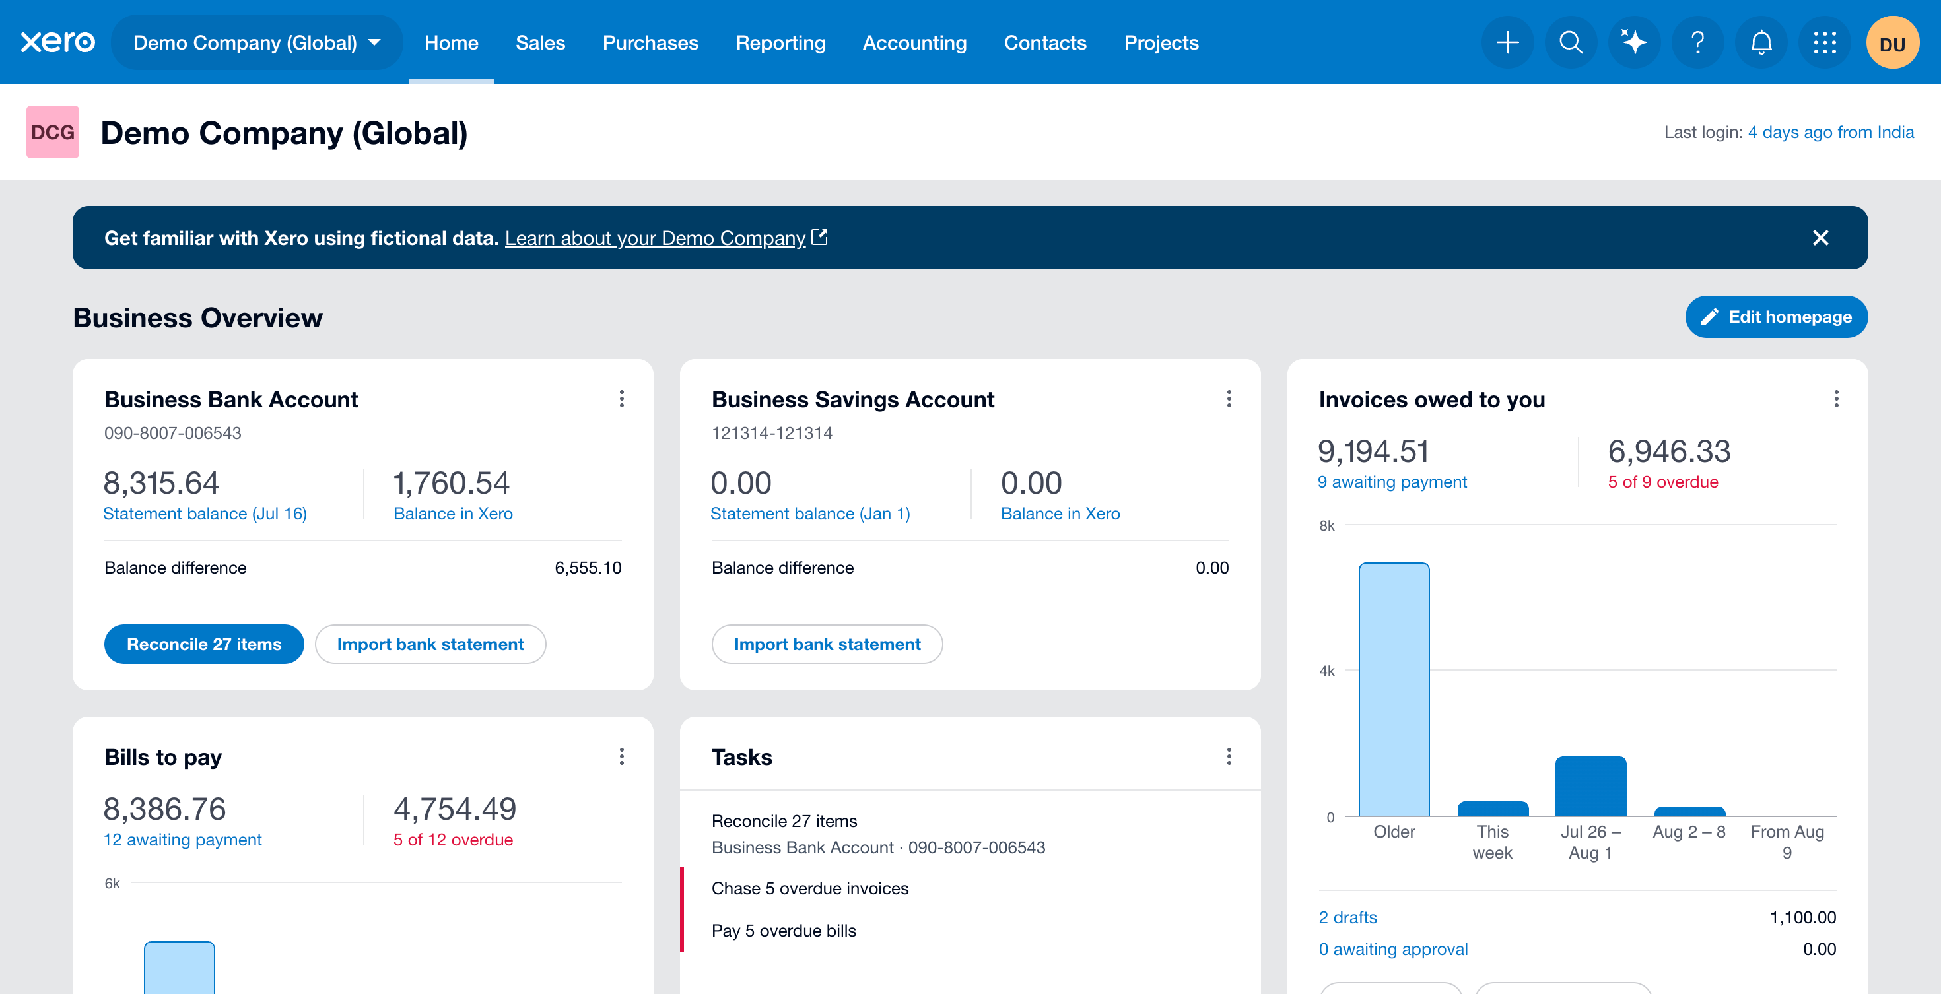Open the sparkle AI assistant icon

pyautogui.click(x=1633, y=42)
